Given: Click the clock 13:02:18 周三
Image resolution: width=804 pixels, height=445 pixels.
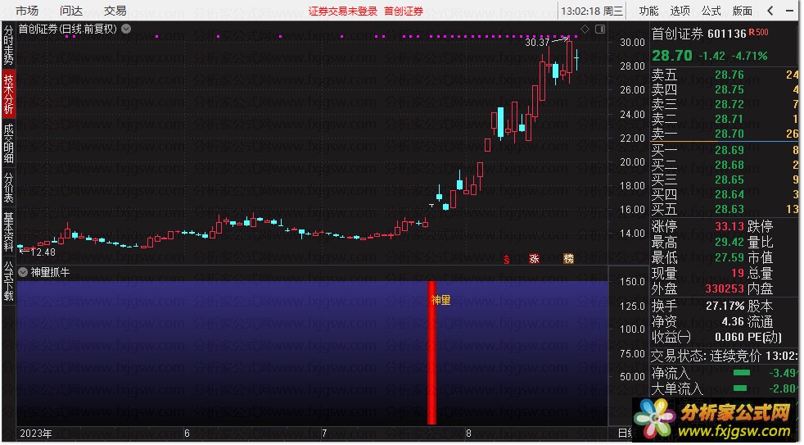Looking at the screenshot, I should click(592, 11).
